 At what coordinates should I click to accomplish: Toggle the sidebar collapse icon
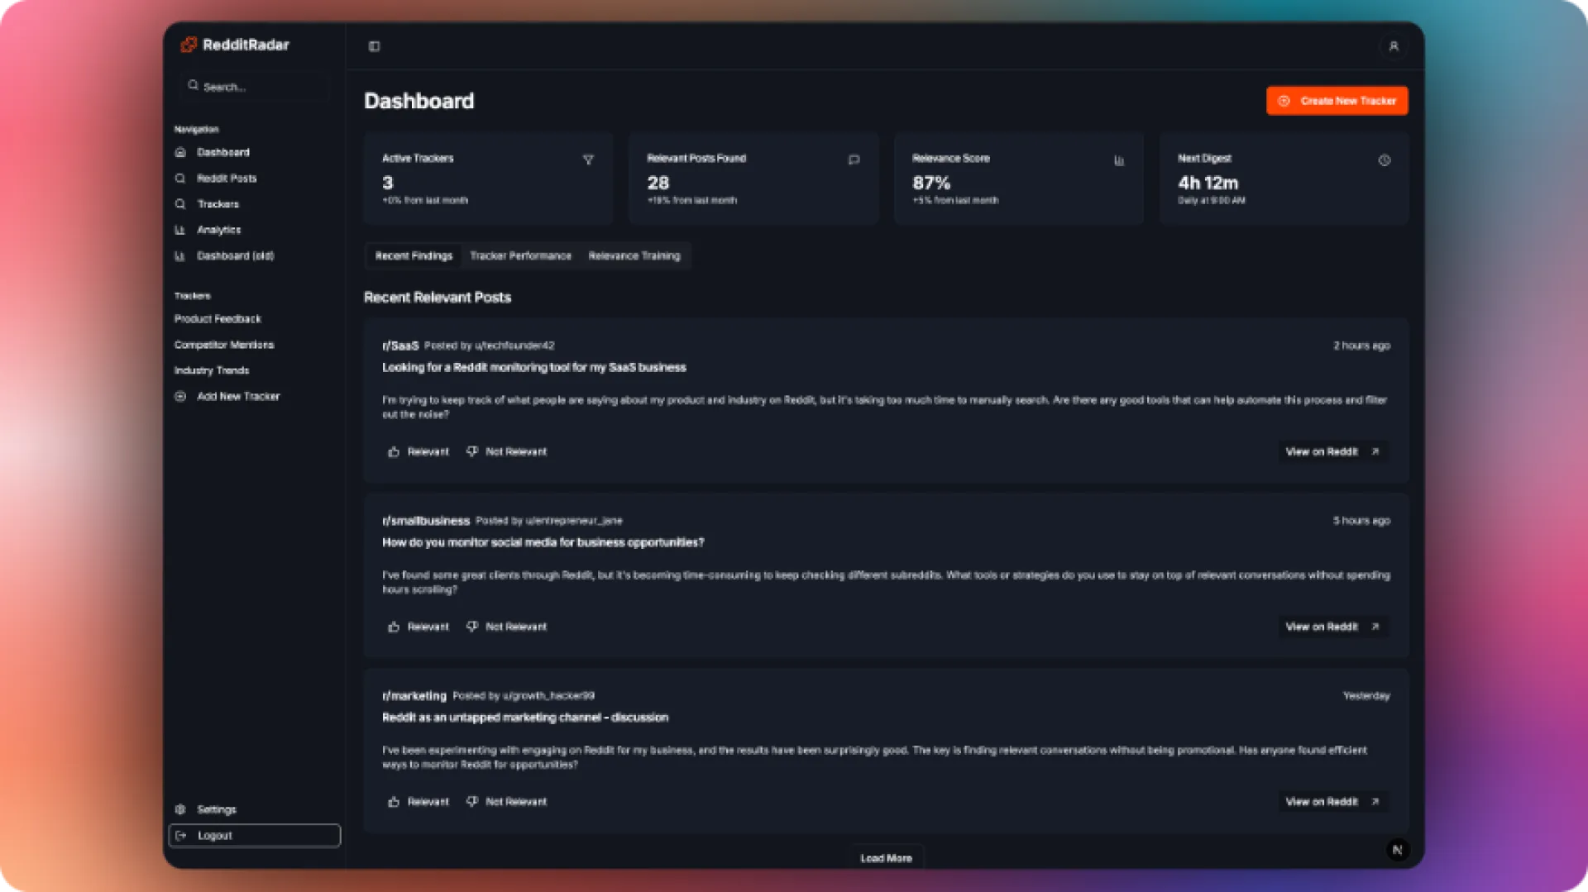coord(374,46)
